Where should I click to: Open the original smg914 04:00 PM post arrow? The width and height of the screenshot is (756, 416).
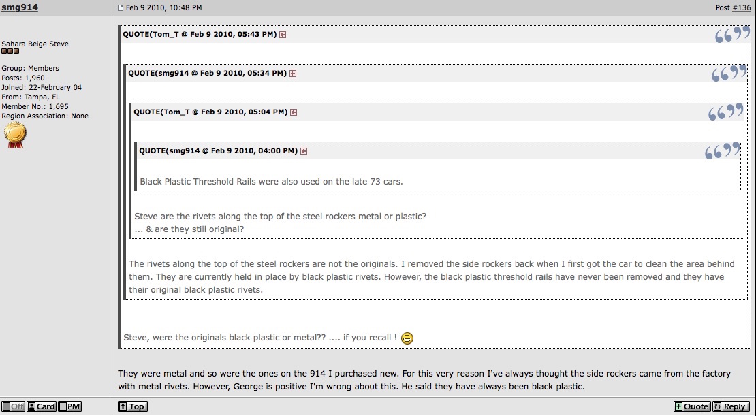(x=304, y=151)
